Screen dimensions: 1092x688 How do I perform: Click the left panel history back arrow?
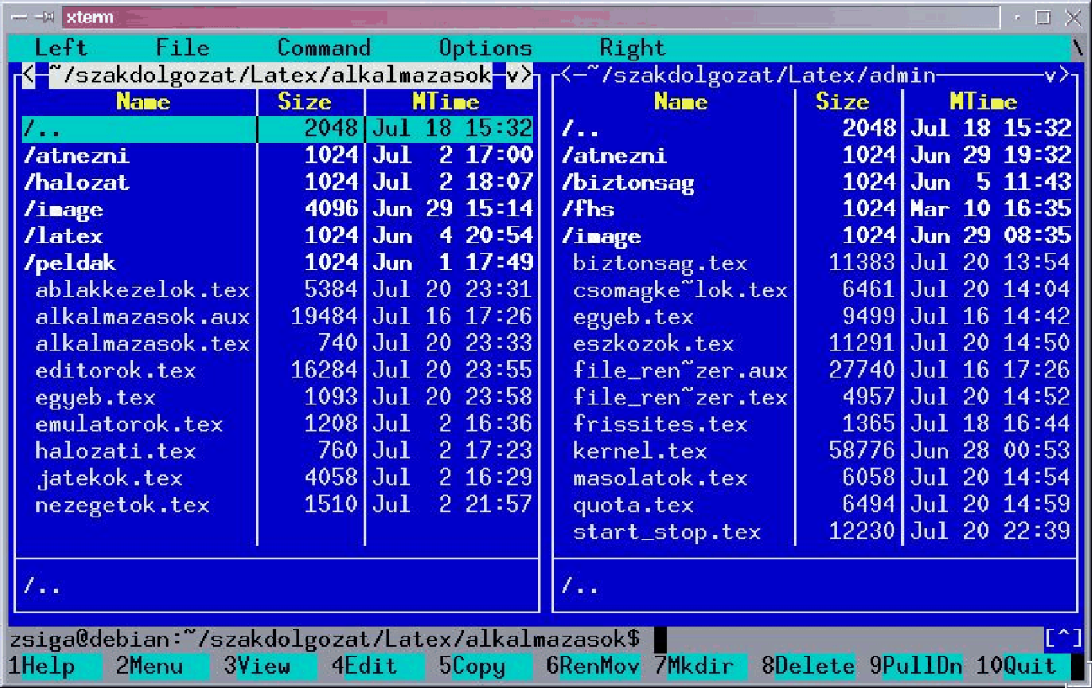pyautogui.click(x=28, y=75)
